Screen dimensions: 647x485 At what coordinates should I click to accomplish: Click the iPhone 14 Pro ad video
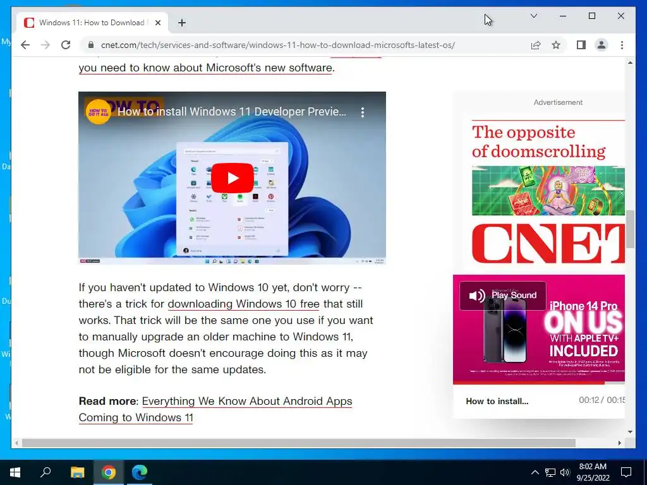click(x=539, y=330)
